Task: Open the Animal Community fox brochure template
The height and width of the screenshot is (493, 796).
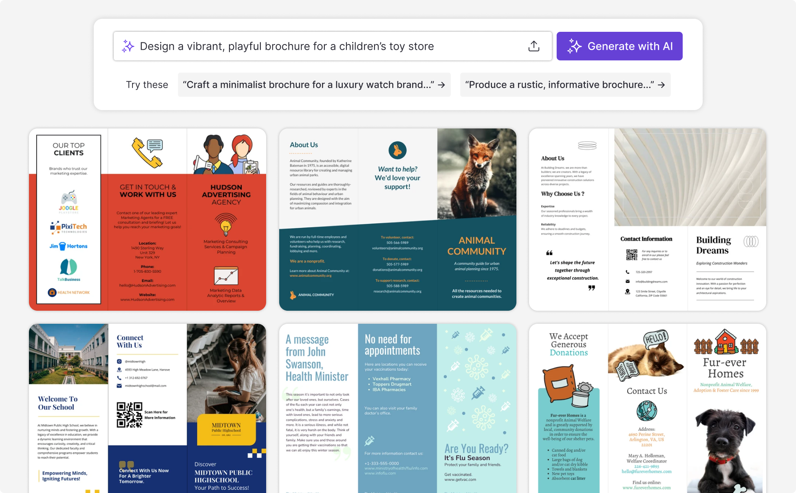Action: coord(397,219)
